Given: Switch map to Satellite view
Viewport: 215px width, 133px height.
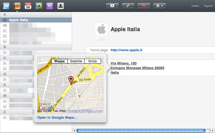Looking at the screenshot, I should (76, 61).
